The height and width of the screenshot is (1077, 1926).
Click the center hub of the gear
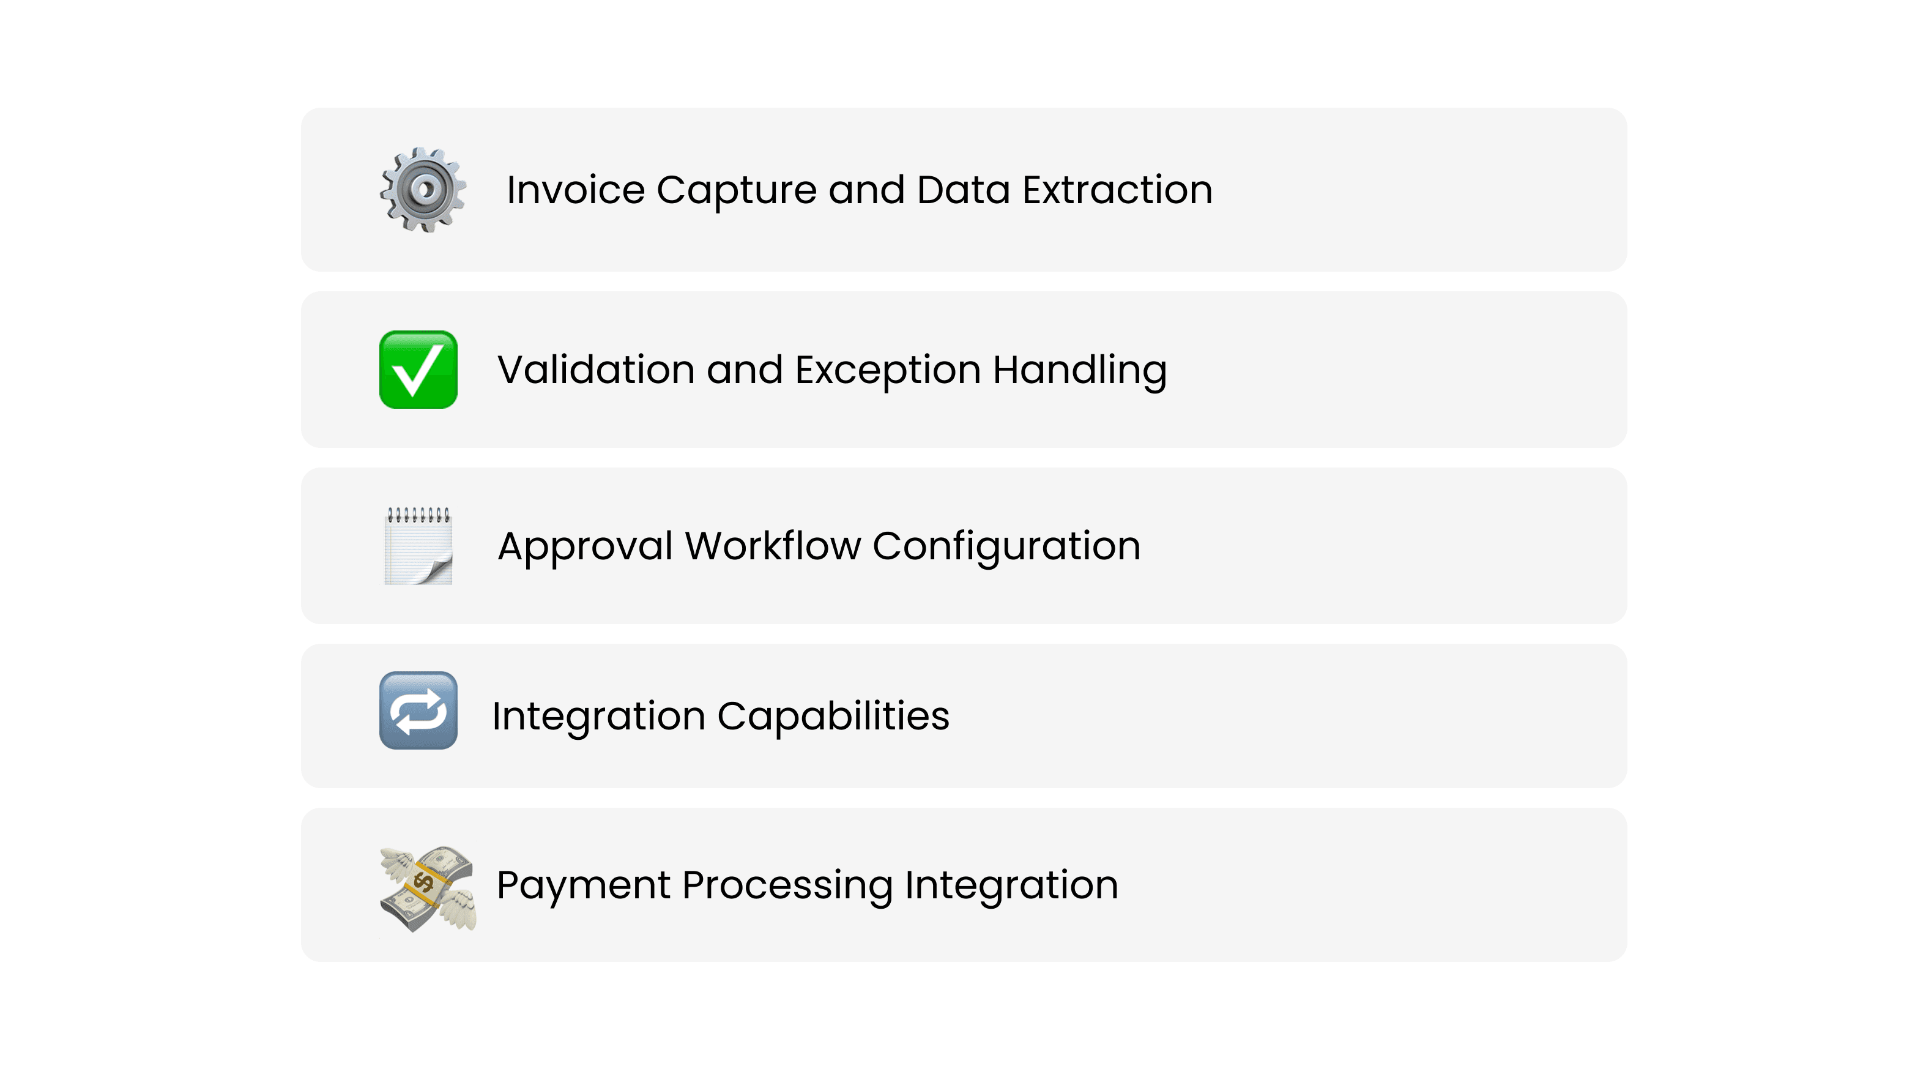[x=425, y=189]
